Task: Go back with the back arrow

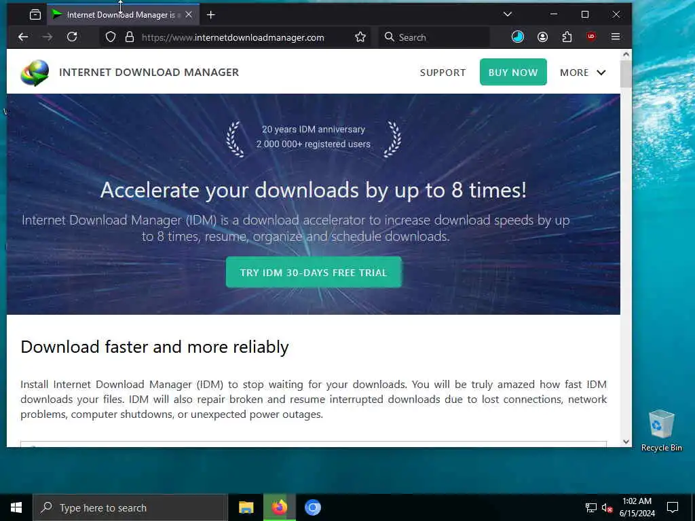Action: [x=23, y=37]
